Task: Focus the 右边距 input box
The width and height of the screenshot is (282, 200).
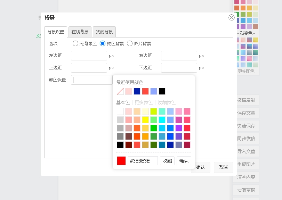Action: pyautogui.click(x=179, y=56)
